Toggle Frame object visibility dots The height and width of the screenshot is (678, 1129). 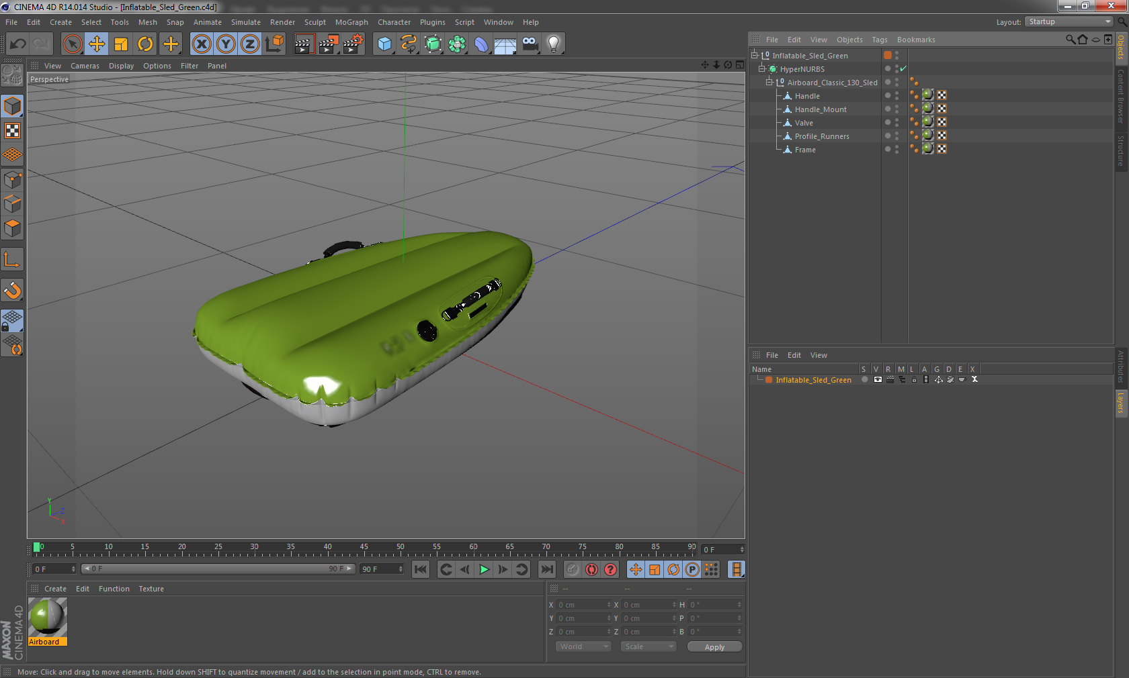pos(896,149)
